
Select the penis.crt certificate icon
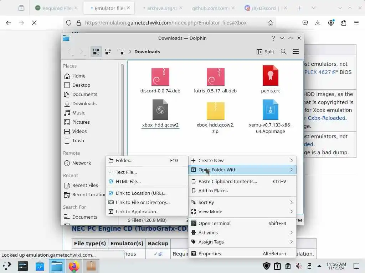270,76
